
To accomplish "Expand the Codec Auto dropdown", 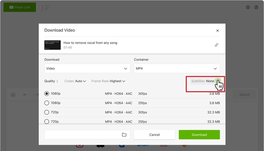I will coord(75,81).
